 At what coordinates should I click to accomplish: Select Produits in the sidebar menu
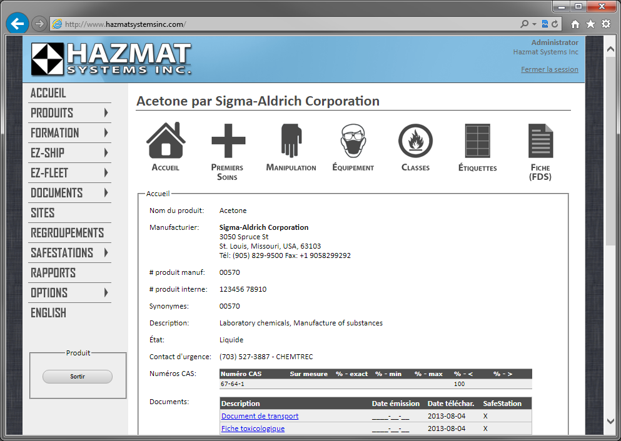pos(52,112)
